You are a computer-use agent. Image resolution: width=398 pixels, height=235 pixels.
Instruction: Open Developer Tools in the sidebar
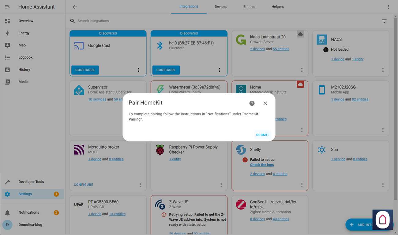click(33, 182)
